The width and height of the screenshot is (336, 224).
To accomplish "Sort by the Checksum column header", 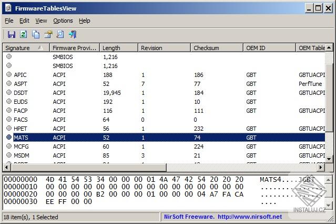I will 217,47.
